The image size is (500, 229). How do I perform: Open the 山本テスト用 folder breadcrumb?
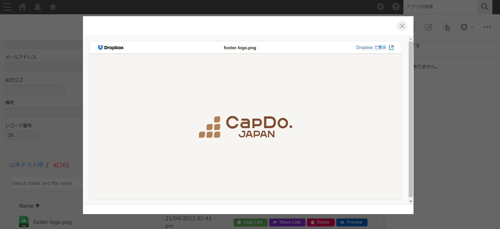pyautogui.click(x=26, y=165)
